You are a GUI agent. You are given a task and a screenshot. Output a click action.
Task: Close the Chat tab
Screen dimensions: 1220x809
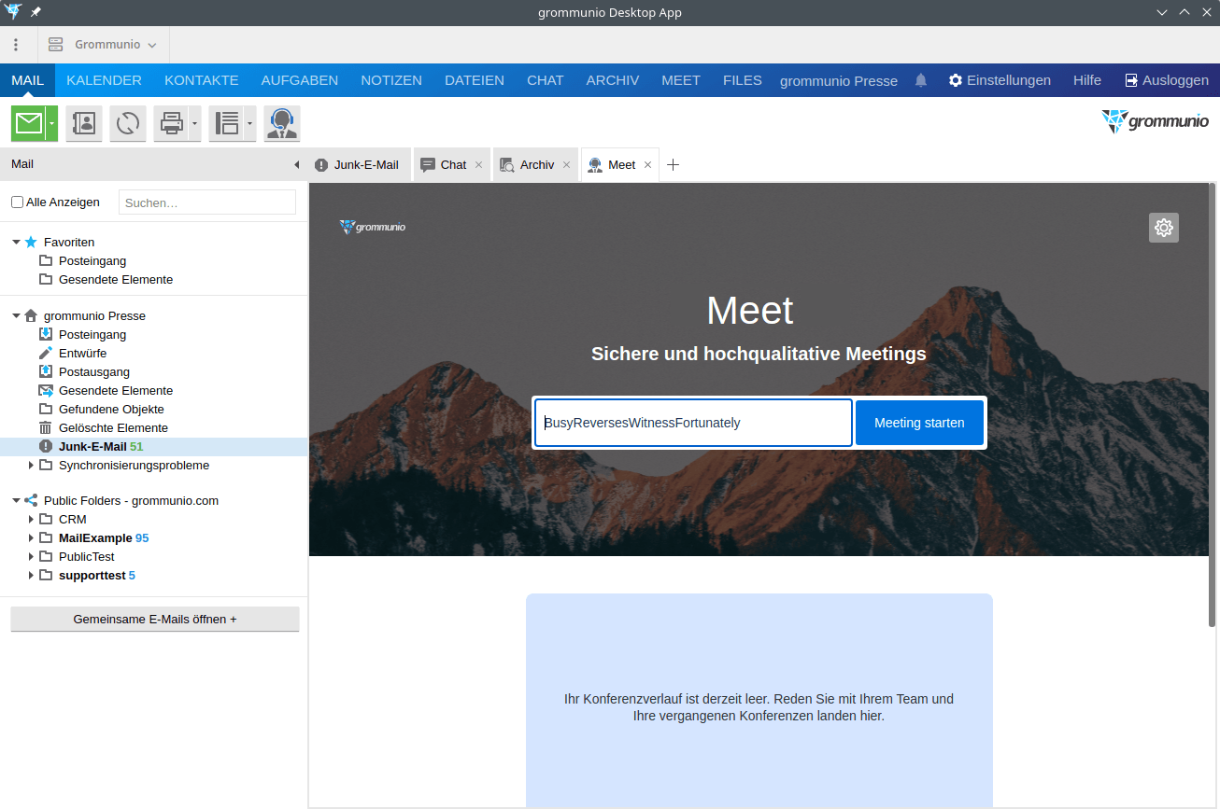click(478, 165)
